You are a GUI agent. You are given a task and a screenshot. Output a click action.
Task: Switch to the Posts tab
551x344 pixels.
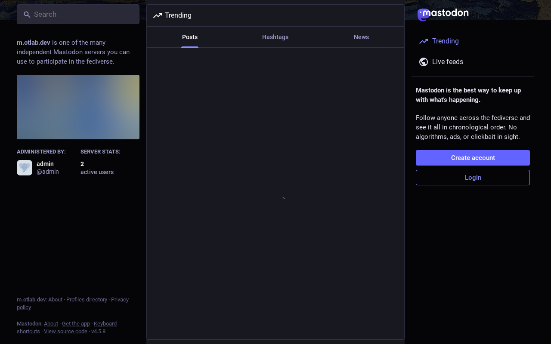coord(190,37)
